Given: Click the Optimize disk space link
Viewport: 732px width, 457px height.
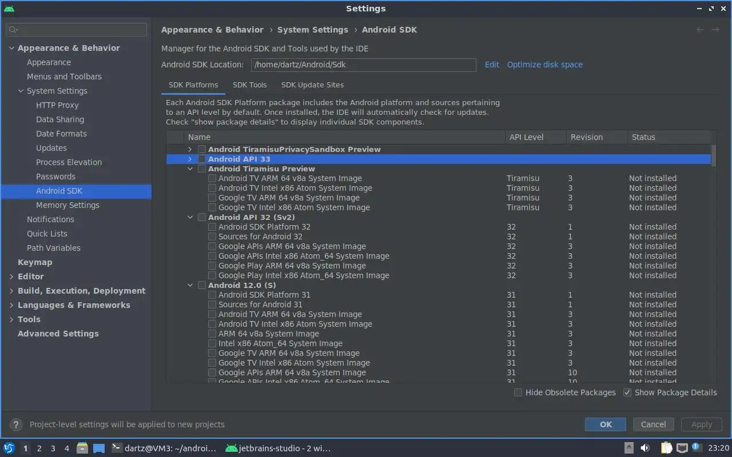Looking at the screenshot, I should coord(544,65).
